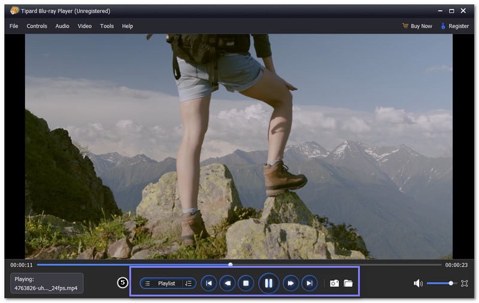Click the shopping cart icon beside Buy Now

tap(405, 26)
